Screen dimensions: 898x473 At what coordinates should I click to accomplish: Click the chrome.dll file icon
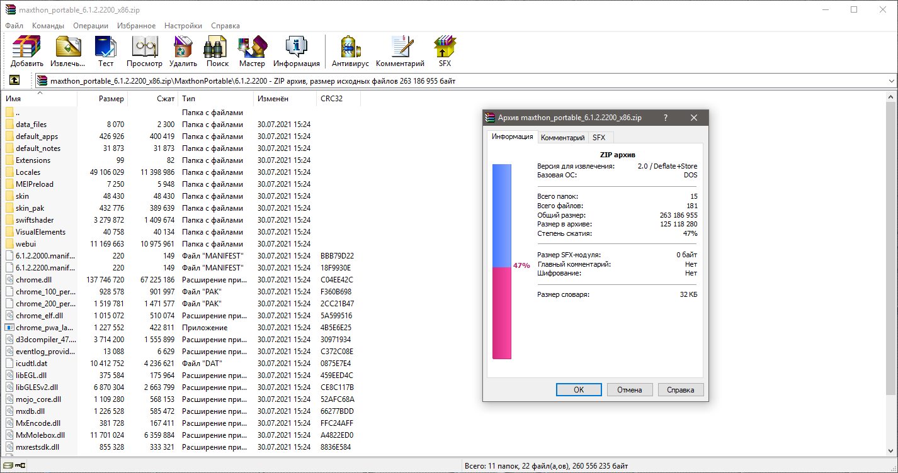[9, 280]
